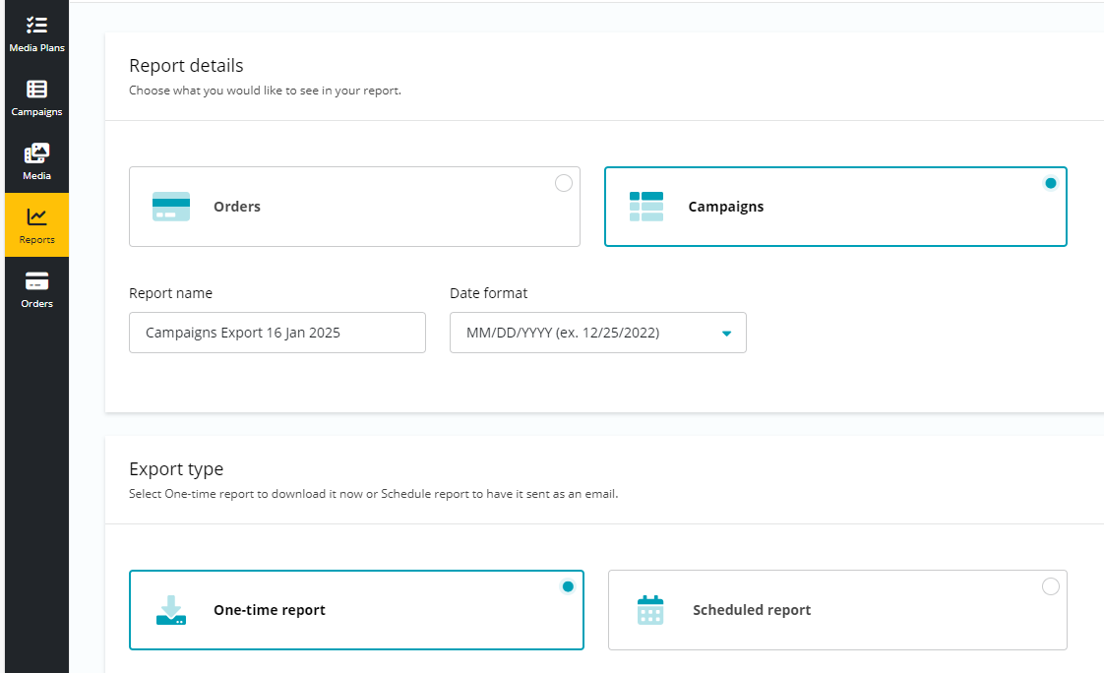Click the Report name input field
This screenshot has height=673, width=1104.
(x=277, y=333)
